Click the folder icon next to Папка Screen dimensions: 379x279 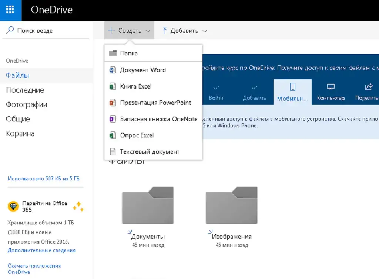(113, 53)
